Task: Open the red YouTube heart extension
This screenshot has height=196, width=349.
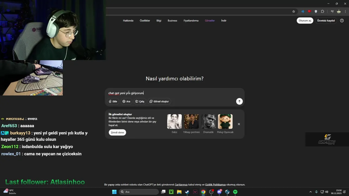Action: (309, 11)
